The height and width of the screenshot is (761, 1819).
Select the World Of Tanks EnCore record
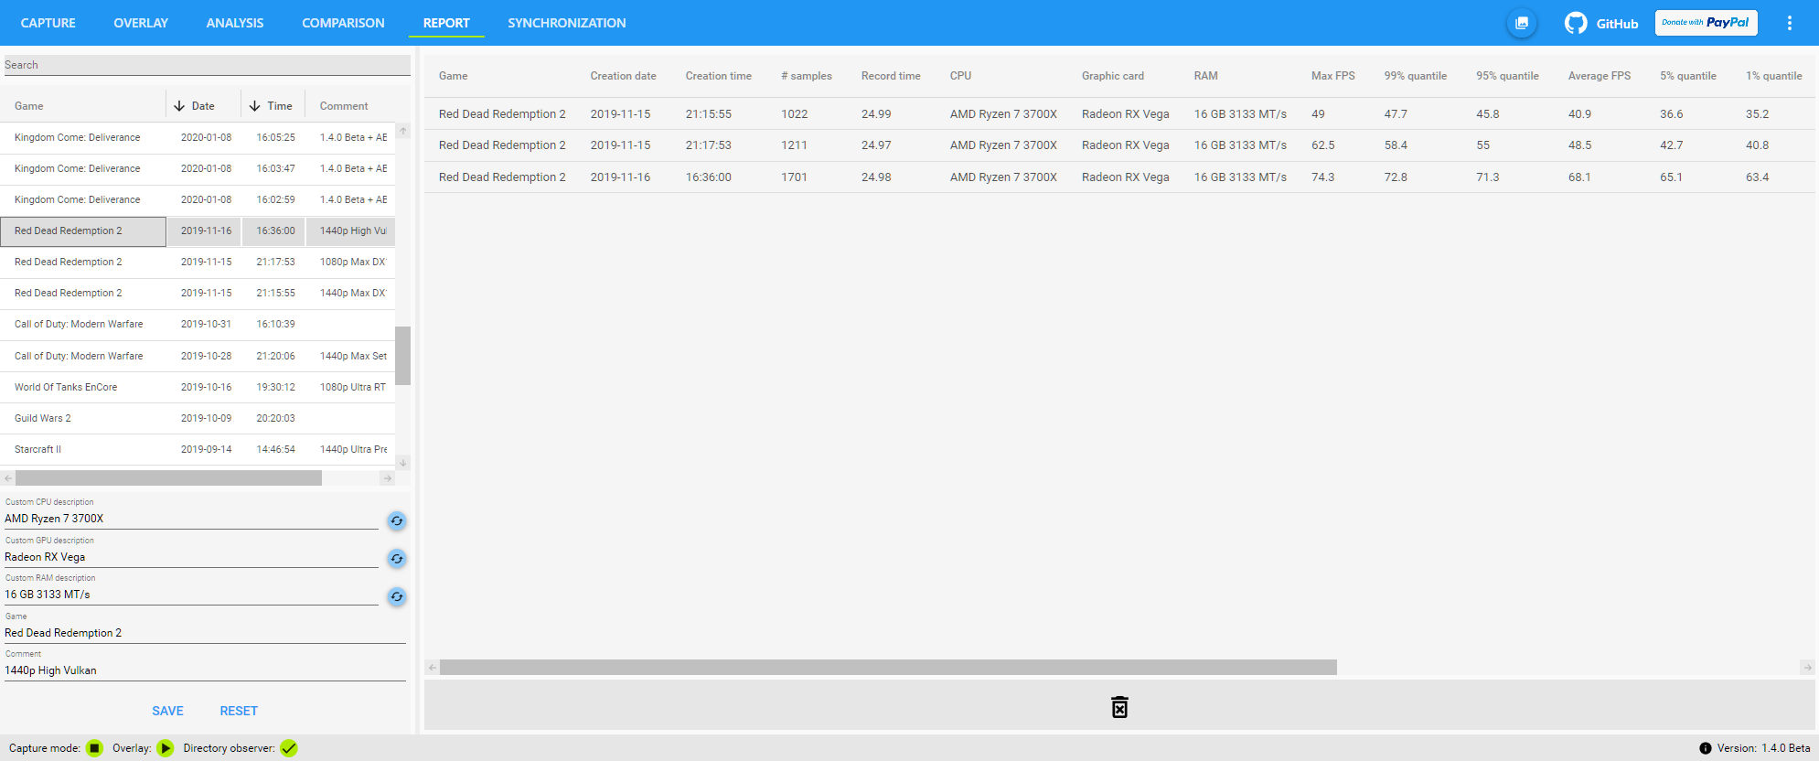click(x=198, y=387)
